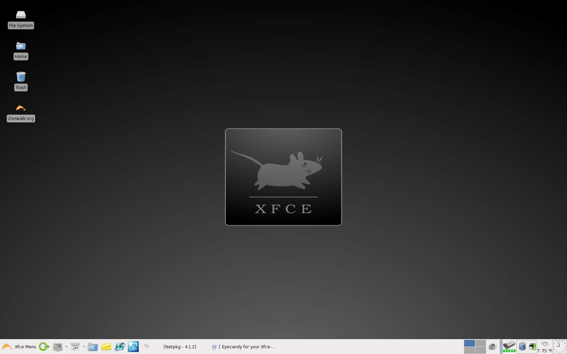Open the settings manager launcher icon
567x354 pixels.
[75, 347]
